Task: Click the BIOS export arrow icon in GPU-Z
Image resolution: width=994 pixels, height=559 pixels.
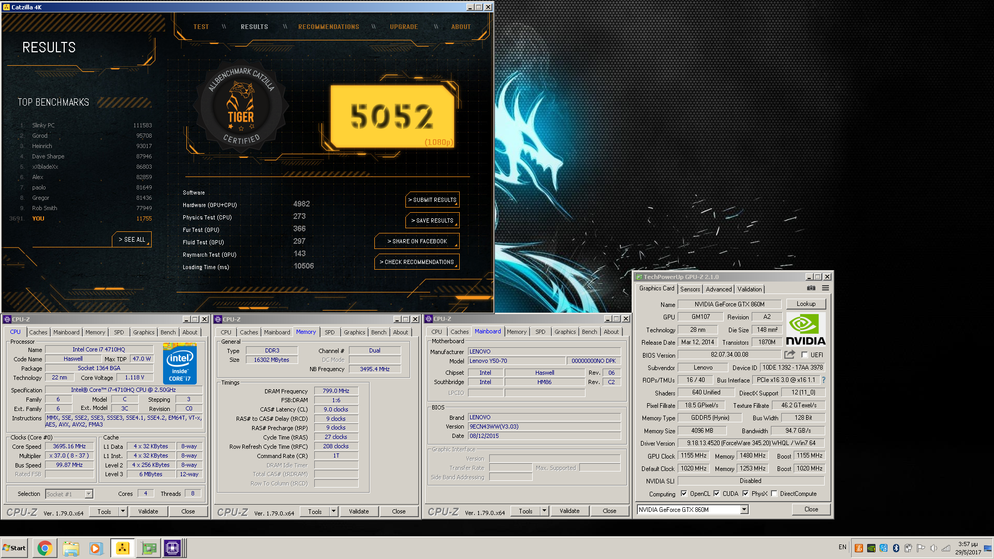Action: point(789,355)
